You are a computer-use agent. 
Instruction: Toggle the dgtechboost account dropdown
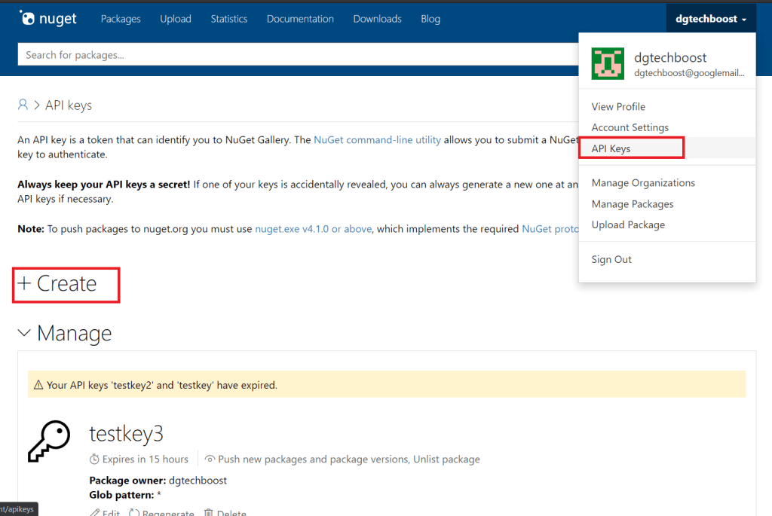(x=711, y=19)
